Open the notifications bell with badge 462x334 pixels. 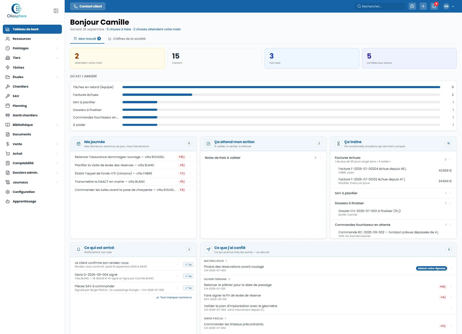coord(434,6)
